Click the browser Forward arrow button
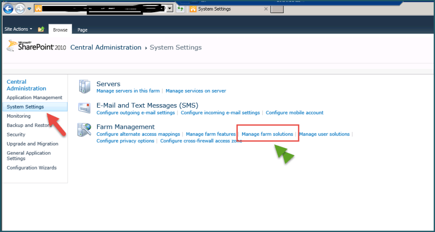Screen dimensions: 435x232 tap(19, 9)
